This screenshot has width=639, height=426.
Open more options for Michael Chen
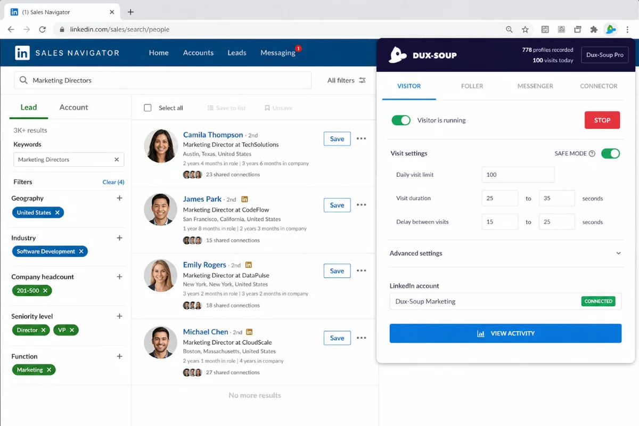(362, 338)
